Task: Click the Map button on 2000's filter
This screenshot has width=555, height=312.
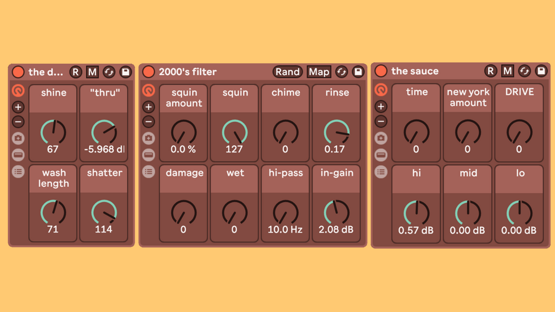Action: click(x=319, y=72)
